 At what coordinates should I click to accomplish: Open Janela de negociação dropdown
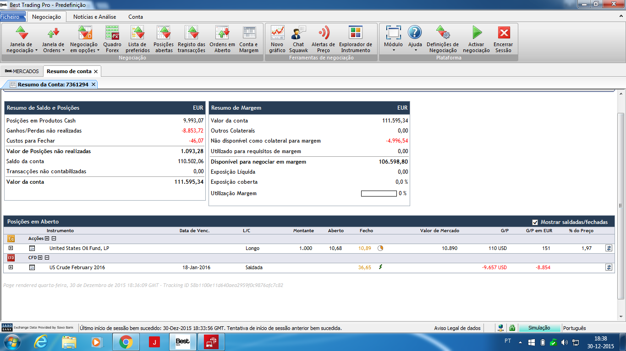[x=22, y=39]
